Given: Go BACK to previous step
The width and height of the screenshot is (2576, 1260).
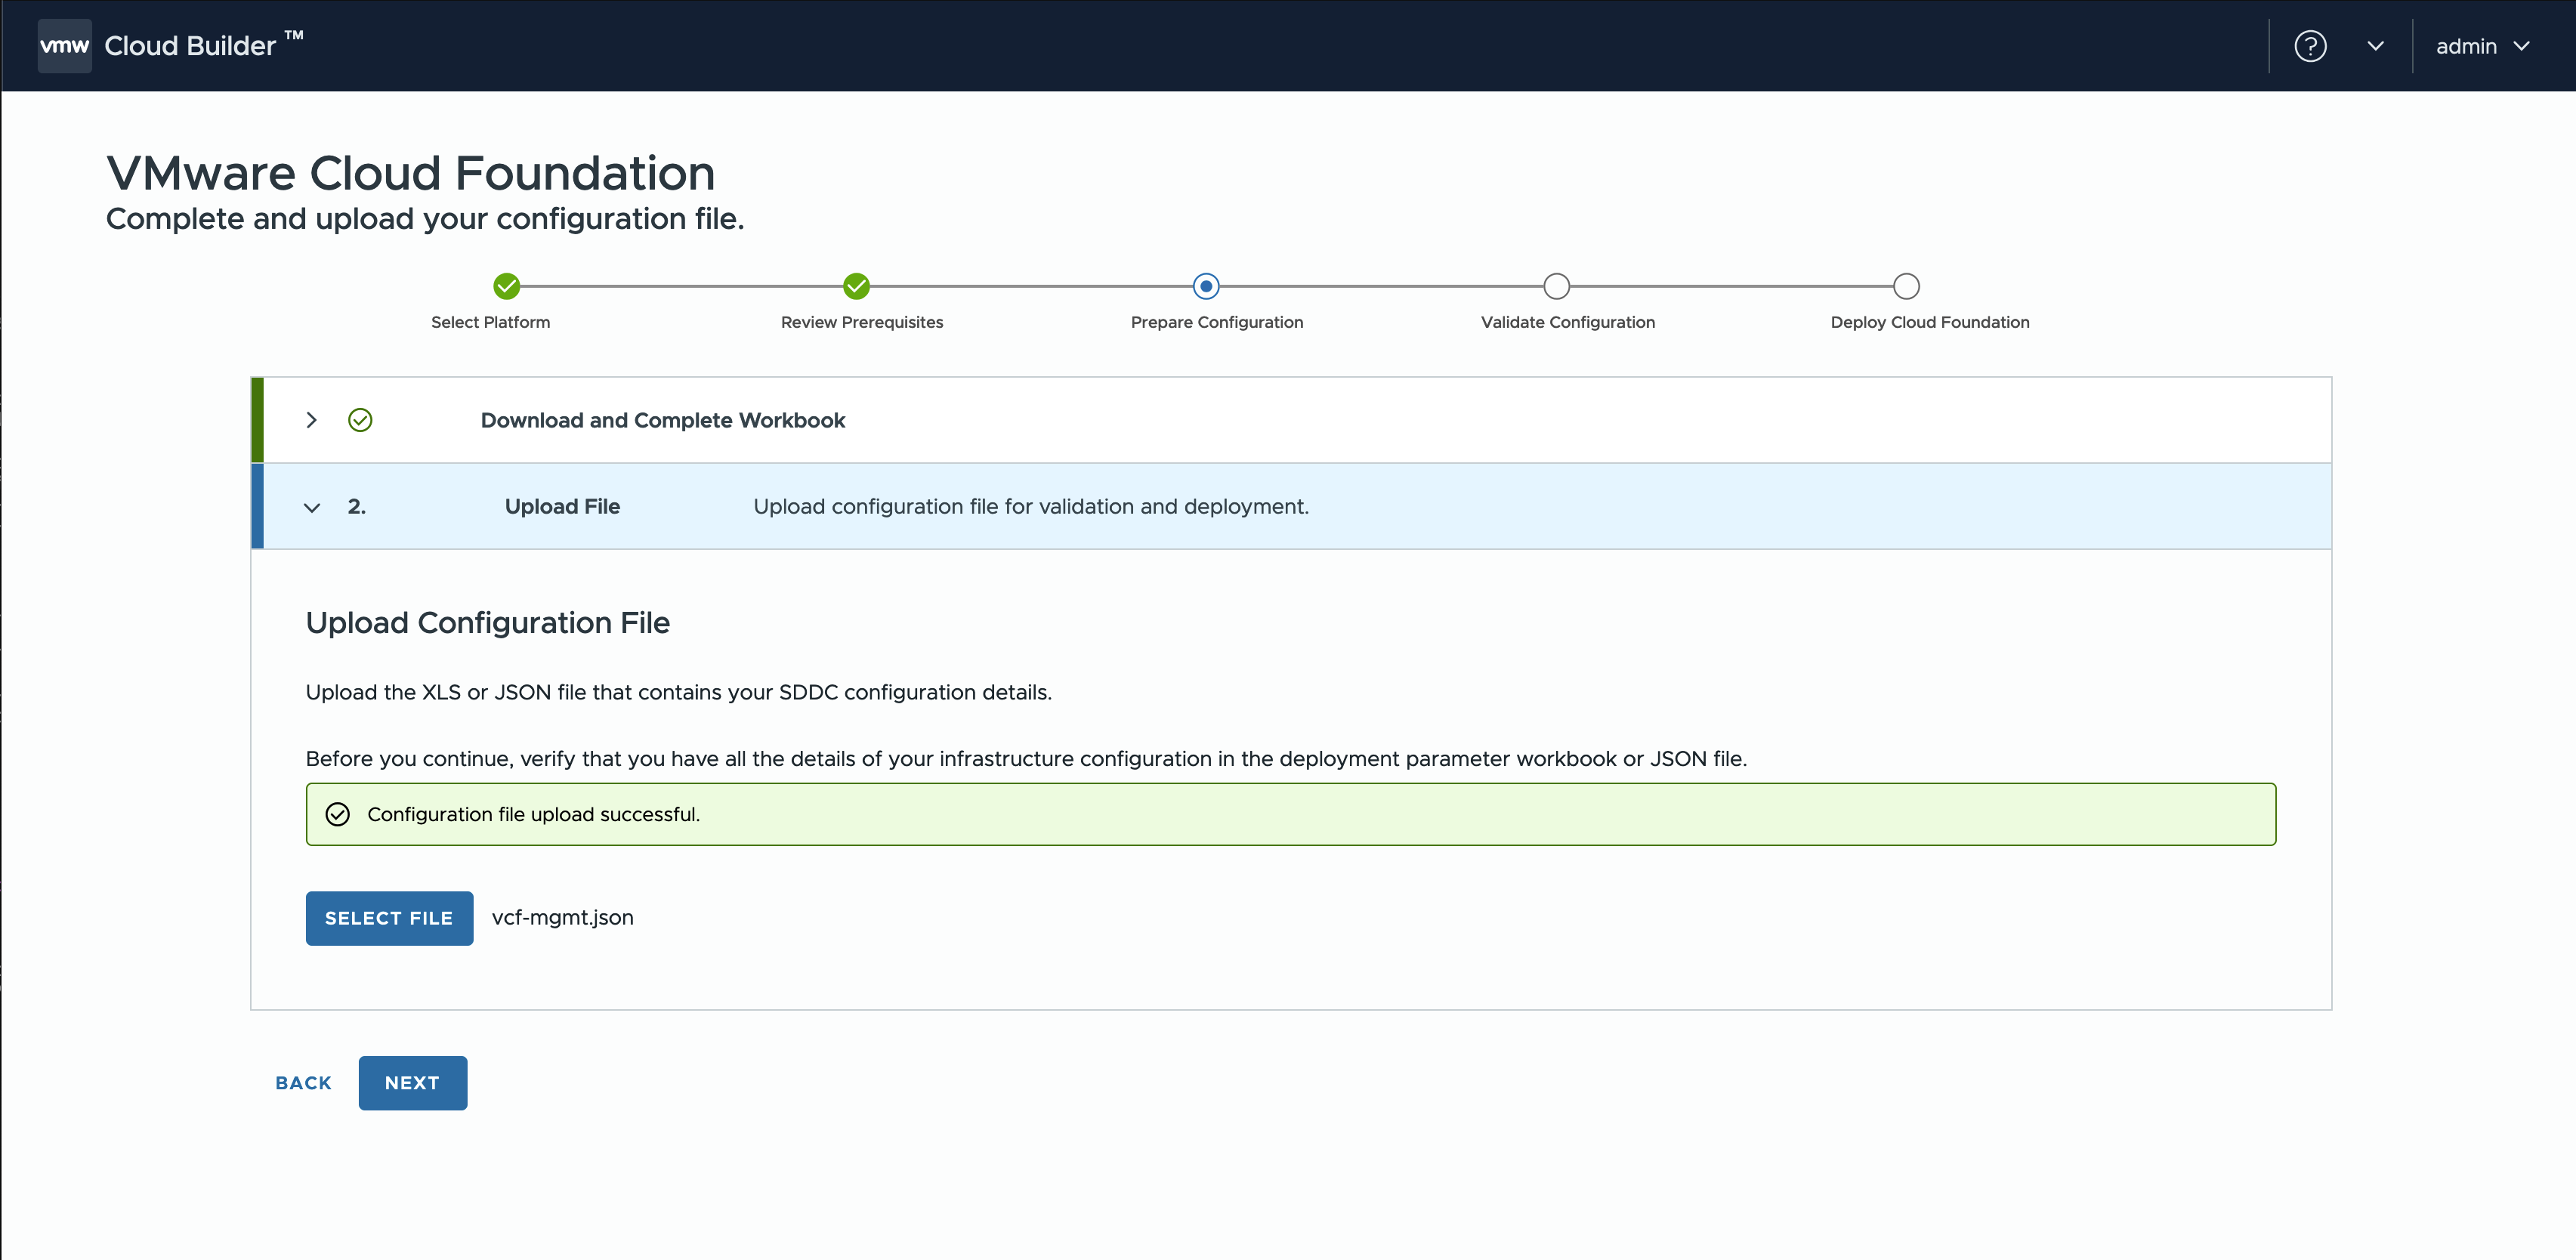Looking at the screenshot, I should pos(303,1083).
